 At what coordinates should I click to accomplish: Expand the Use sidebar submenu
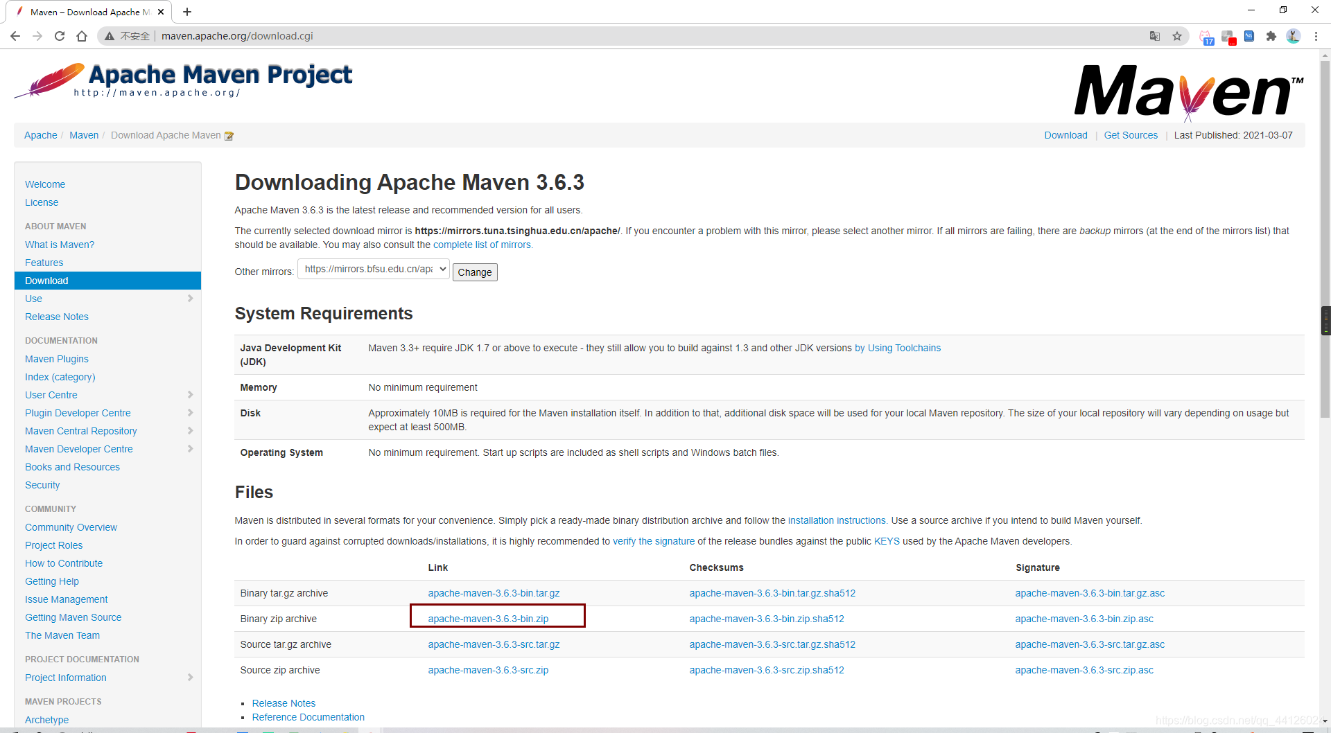coord(190,299)
